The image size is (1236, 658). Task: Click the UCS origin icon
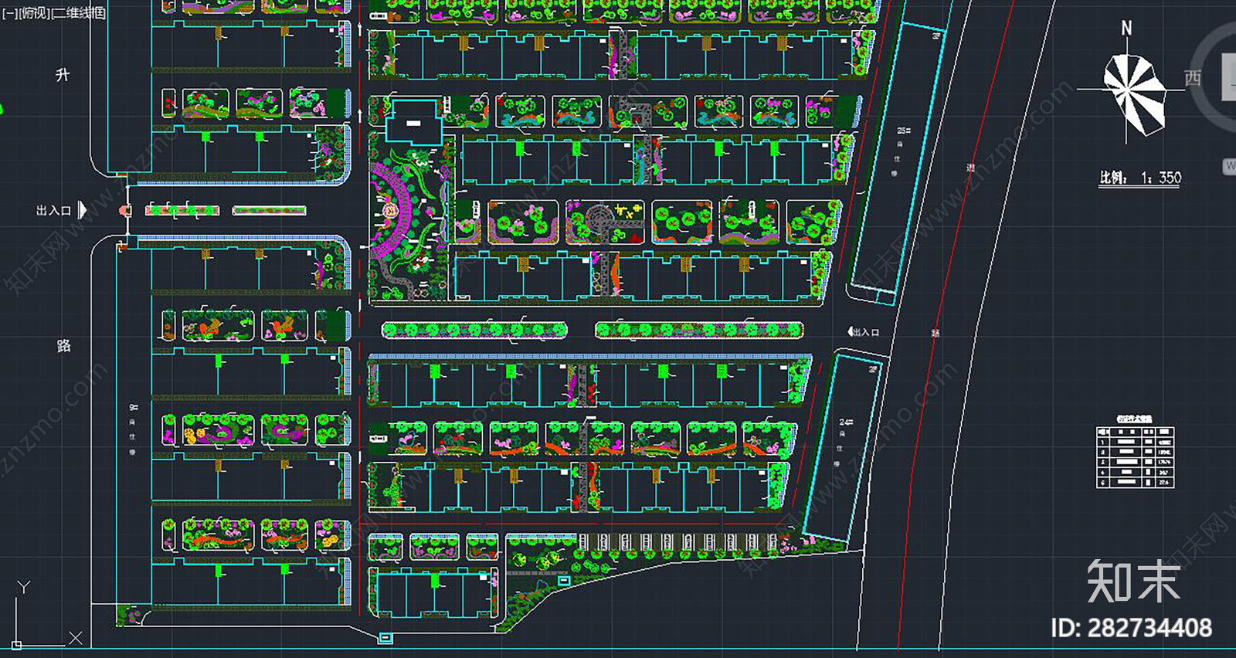(x=17, y=644)
